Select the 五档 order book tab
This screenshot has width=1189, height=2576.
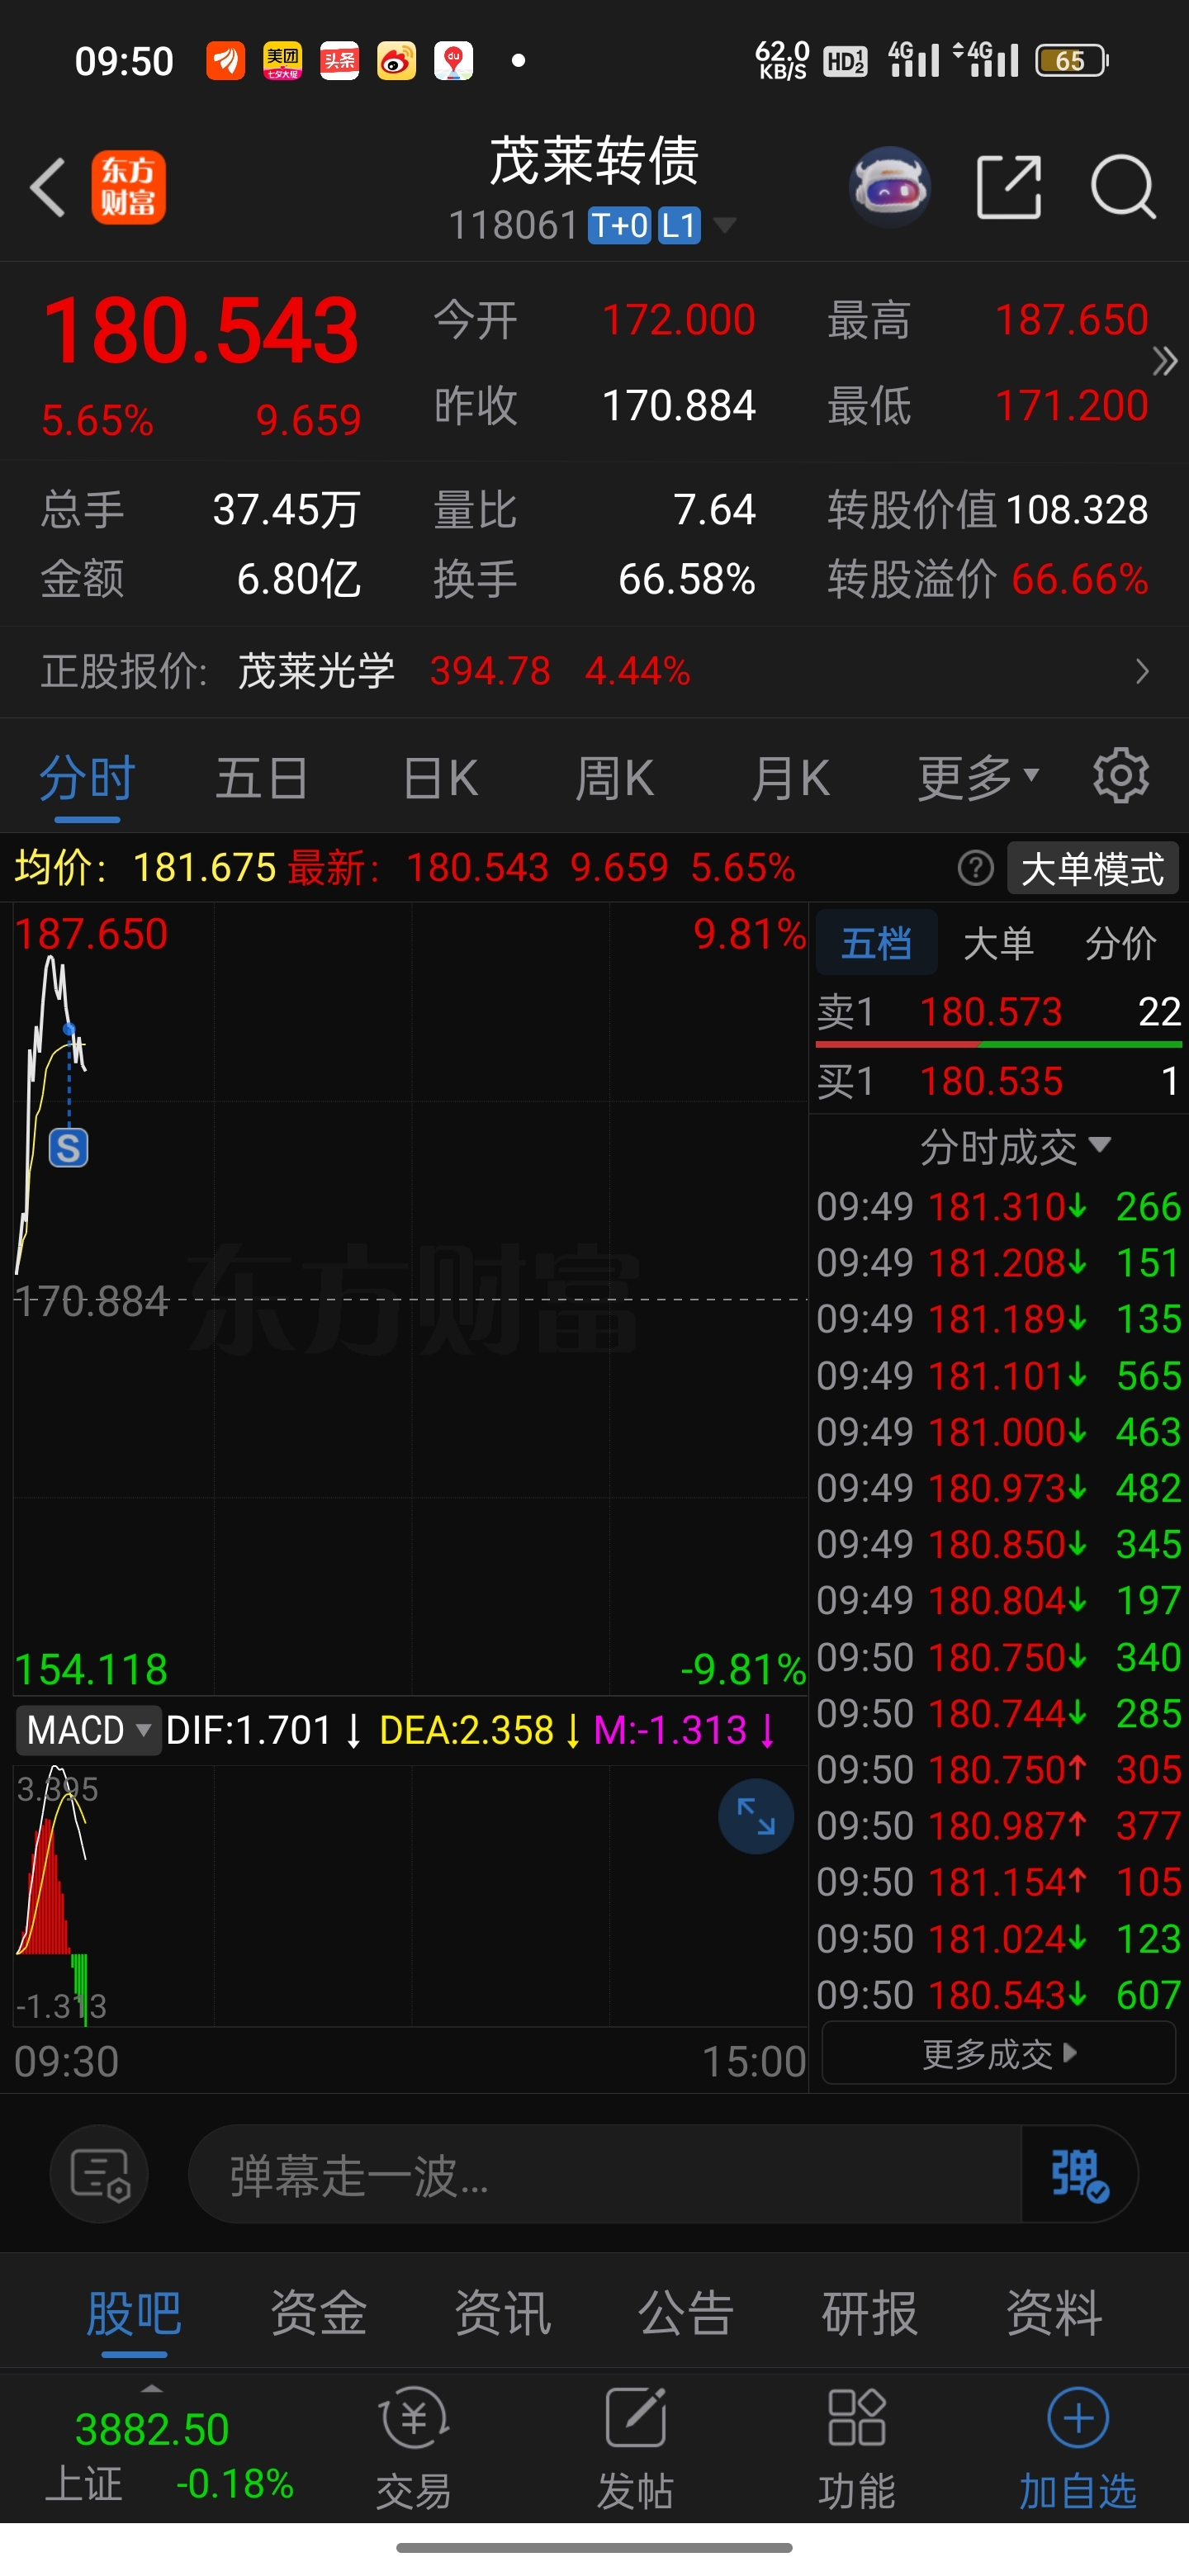click(877, 942)
